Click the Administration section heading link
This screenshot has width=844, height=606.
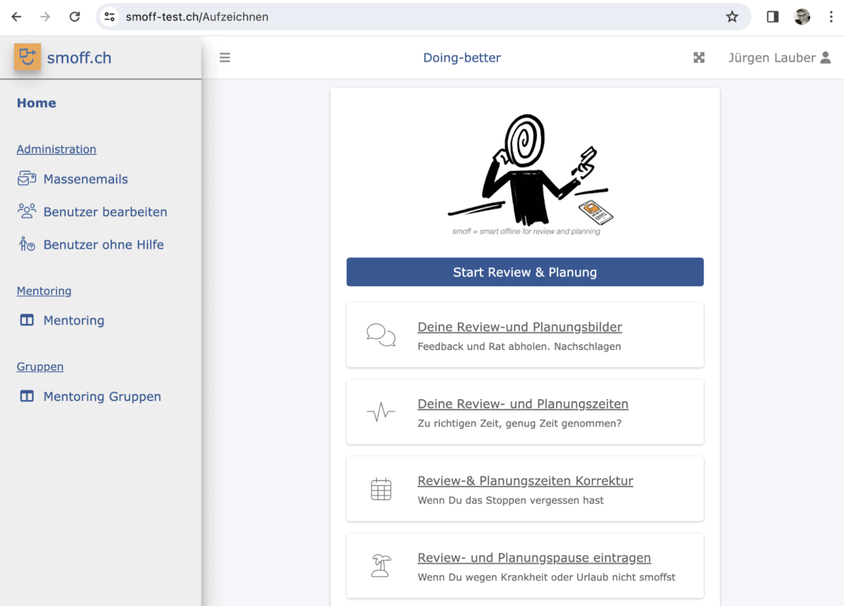coord(56,149)
